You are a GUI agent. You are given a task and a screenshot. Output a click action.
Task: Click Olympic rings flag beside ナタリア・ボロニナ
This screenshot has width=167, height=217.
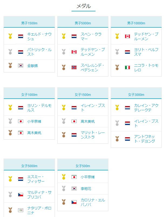[21, 210]
